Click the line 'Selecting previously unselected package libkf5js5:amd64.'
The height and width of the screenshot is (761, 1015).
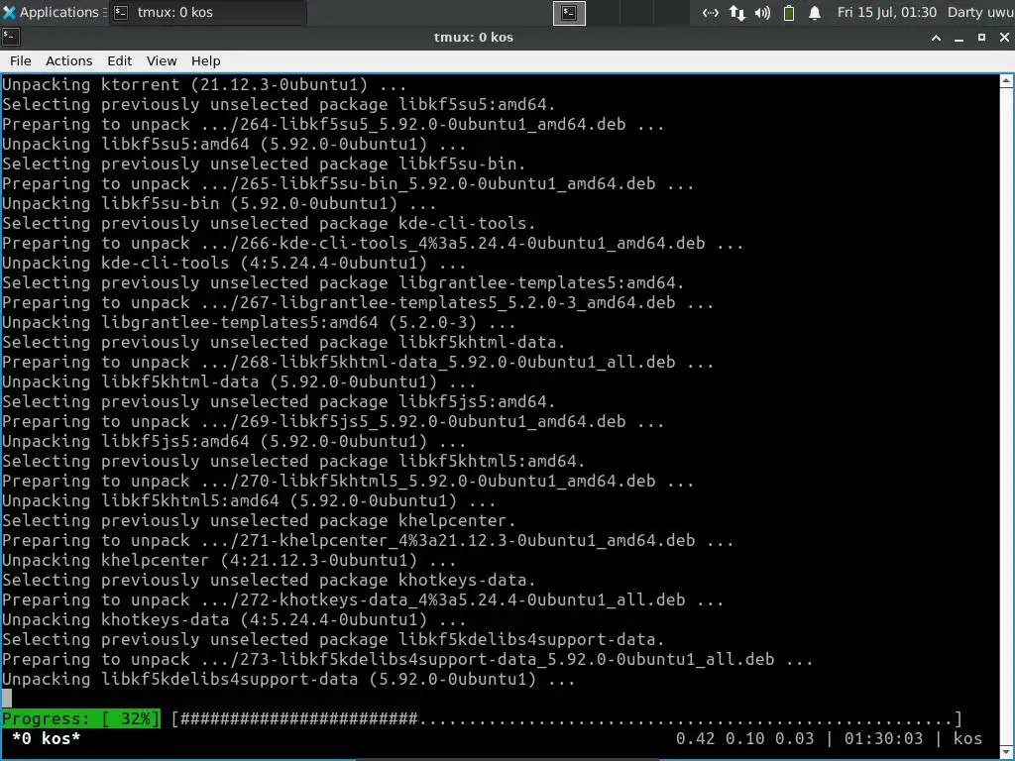click(279, 402)
